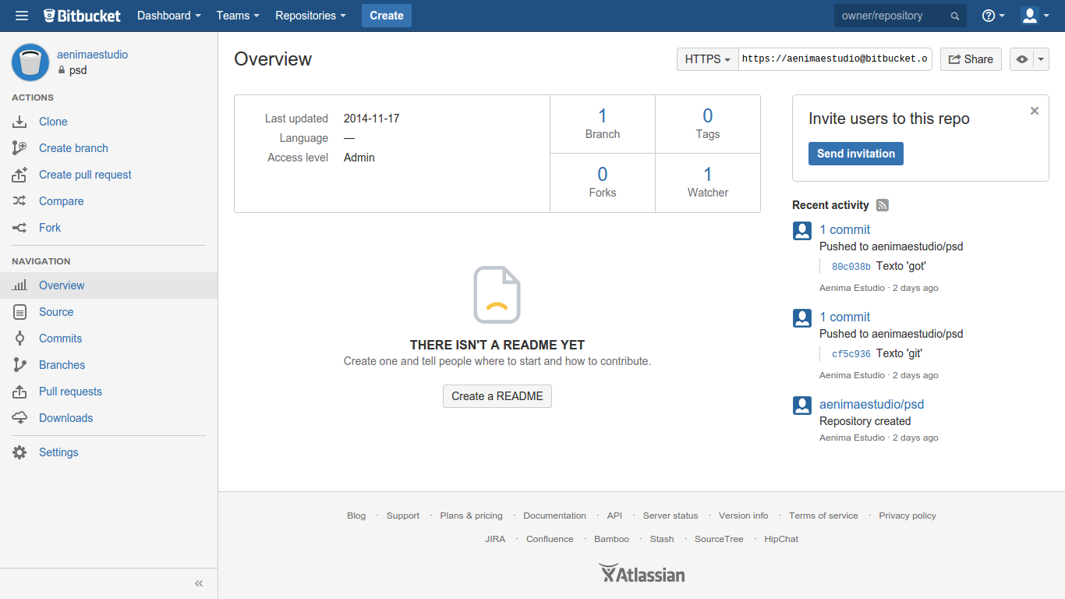Open the hamburger menu icon

coord(22,16)
